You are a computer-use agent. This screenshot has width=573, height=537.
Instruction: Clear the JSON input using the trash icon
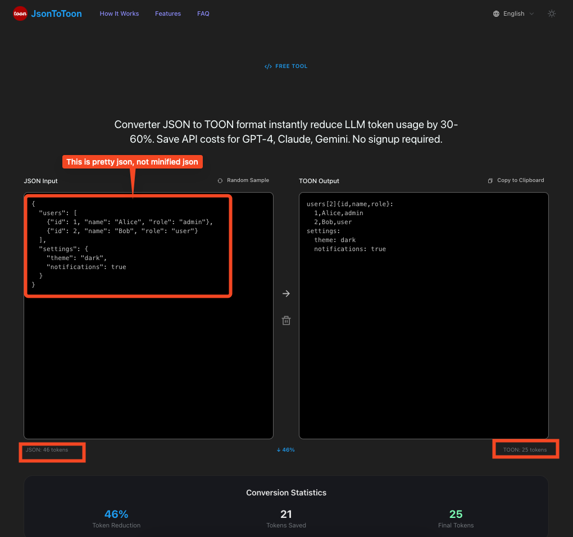pyautogui.click(x=286, y=320)
